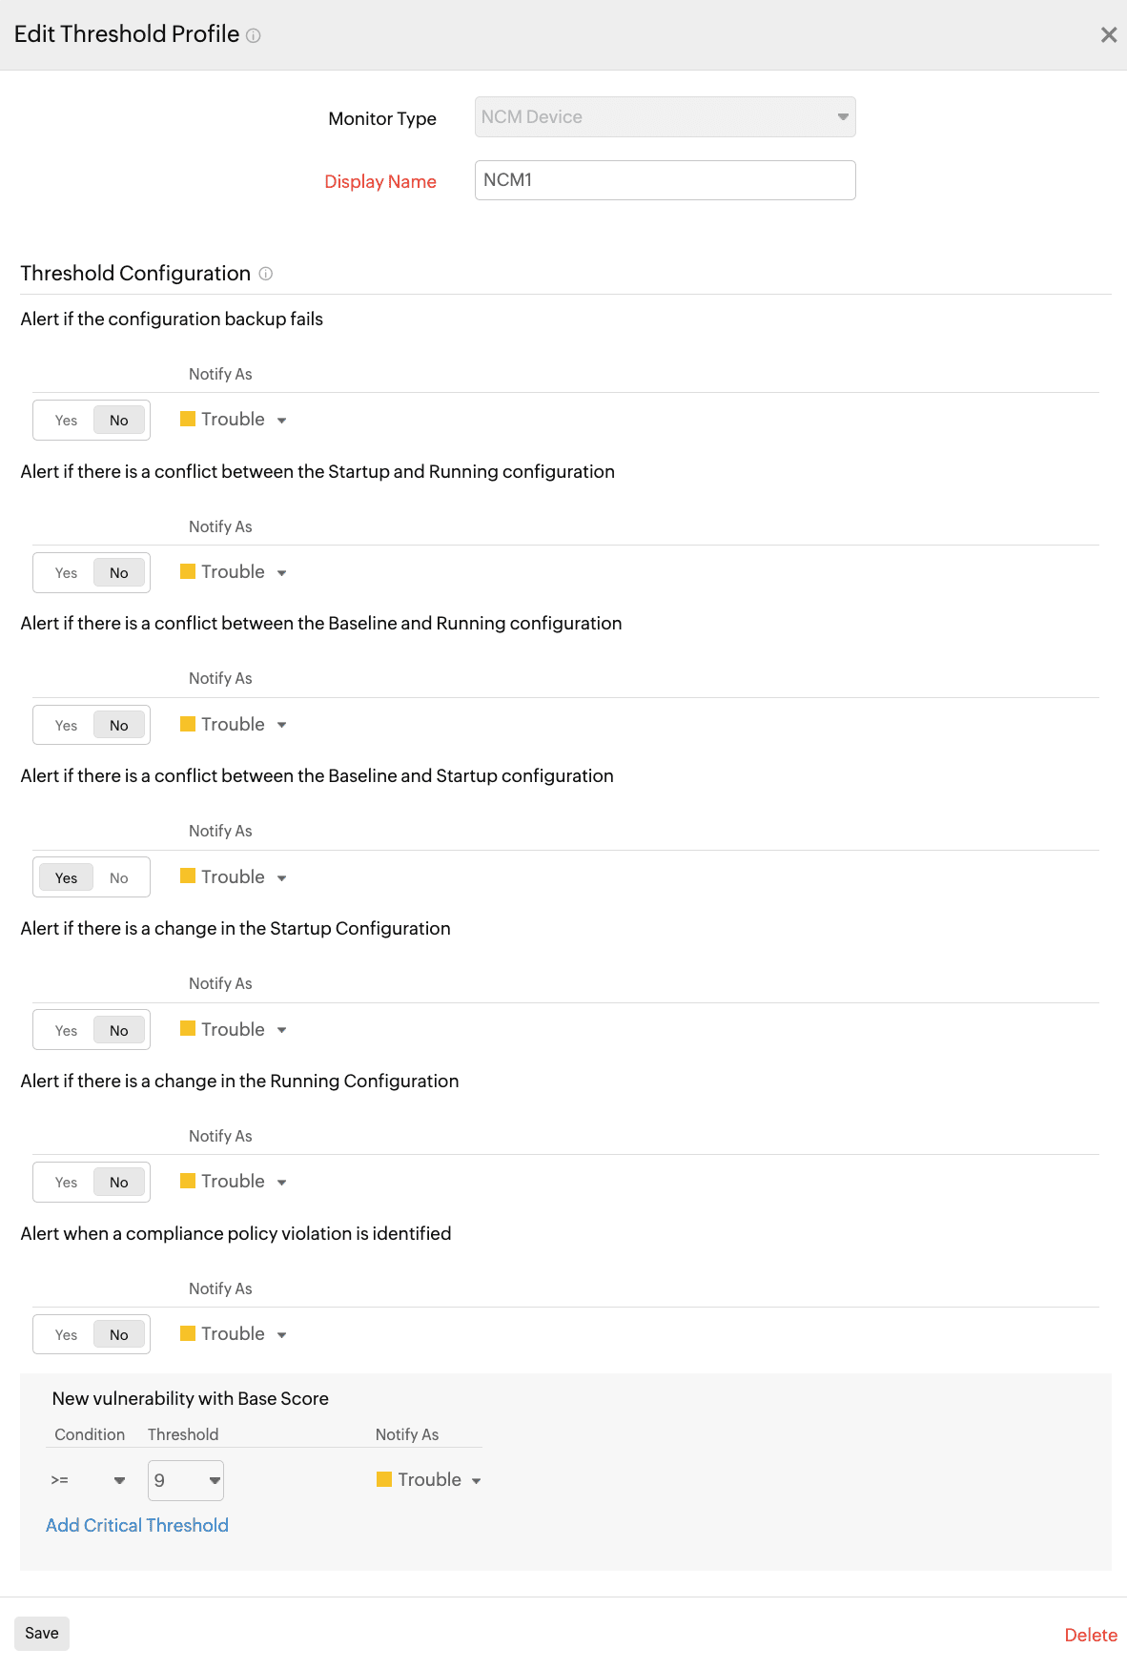Enable Yes for Startup Configuration change alert
1127x1669 pixels.
pyautogui.click(x=65, y=1029)
